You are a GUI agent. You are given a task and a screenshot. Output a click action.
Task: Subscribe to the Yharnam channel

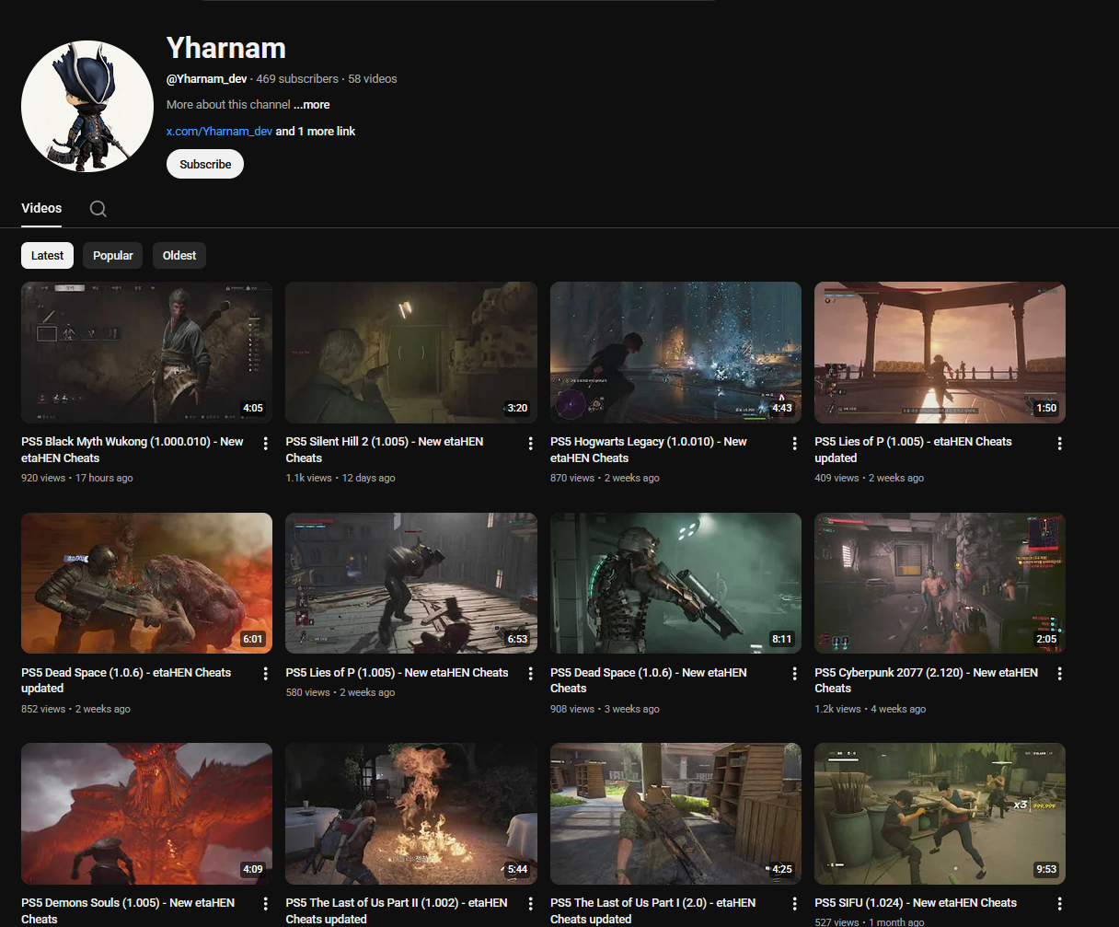coord(205,165)
